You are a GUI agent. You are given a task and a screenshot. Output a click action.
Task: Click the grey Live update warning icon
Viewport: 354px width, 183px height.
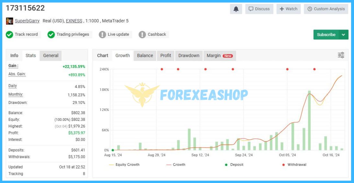click(x=102, y=35)
